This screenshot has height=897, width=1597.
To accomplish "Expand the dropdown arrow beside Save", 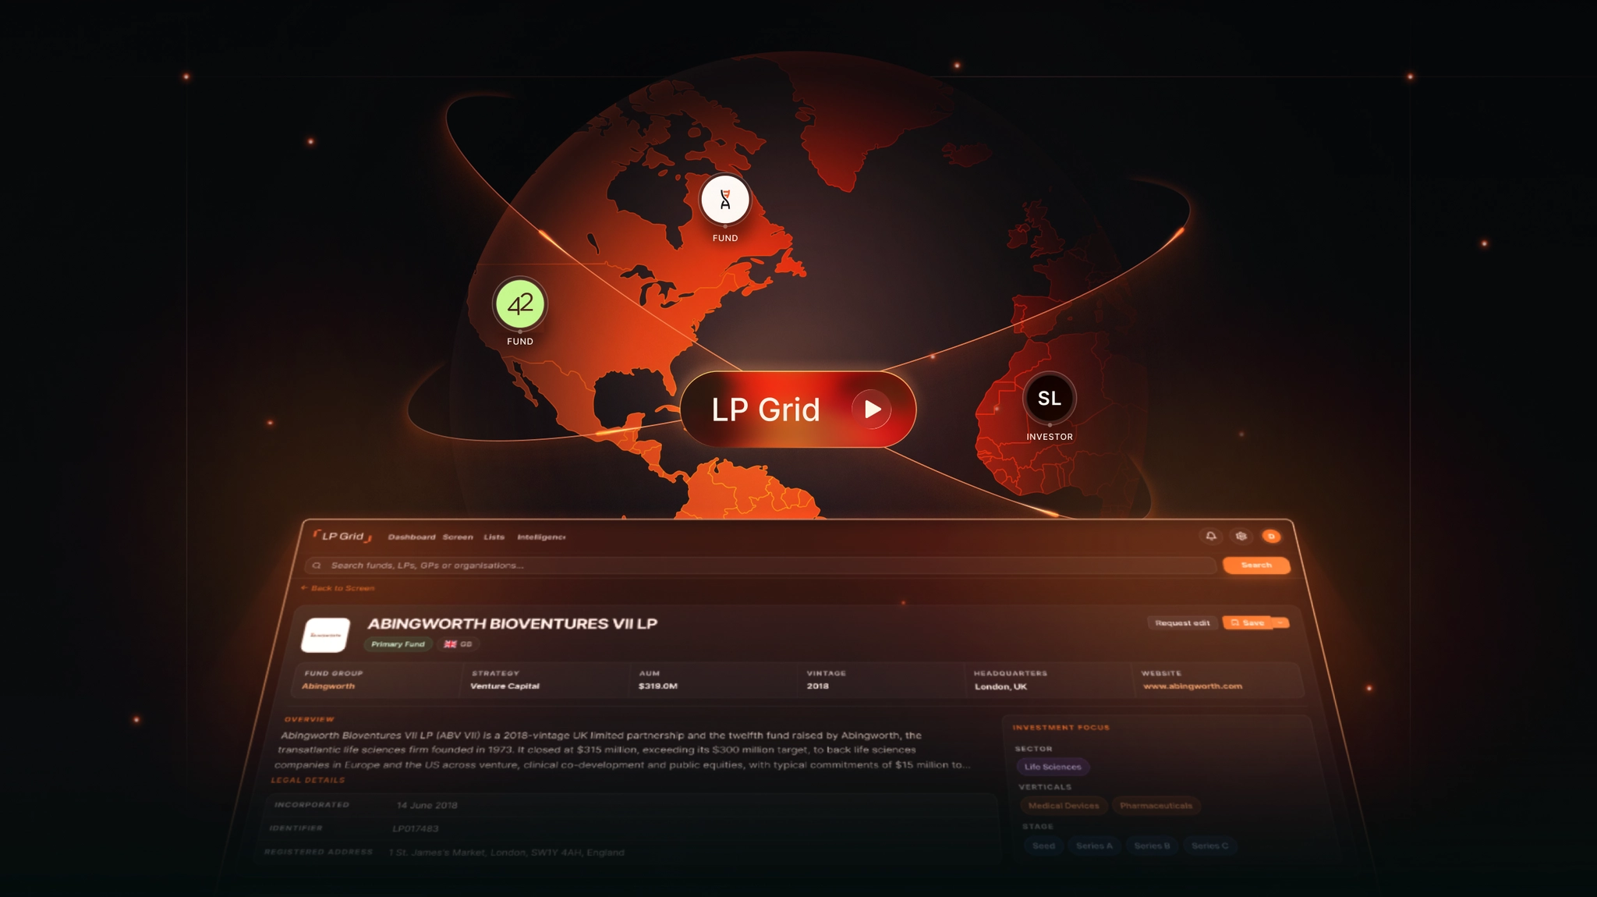I will click(x=1281, y=622).
